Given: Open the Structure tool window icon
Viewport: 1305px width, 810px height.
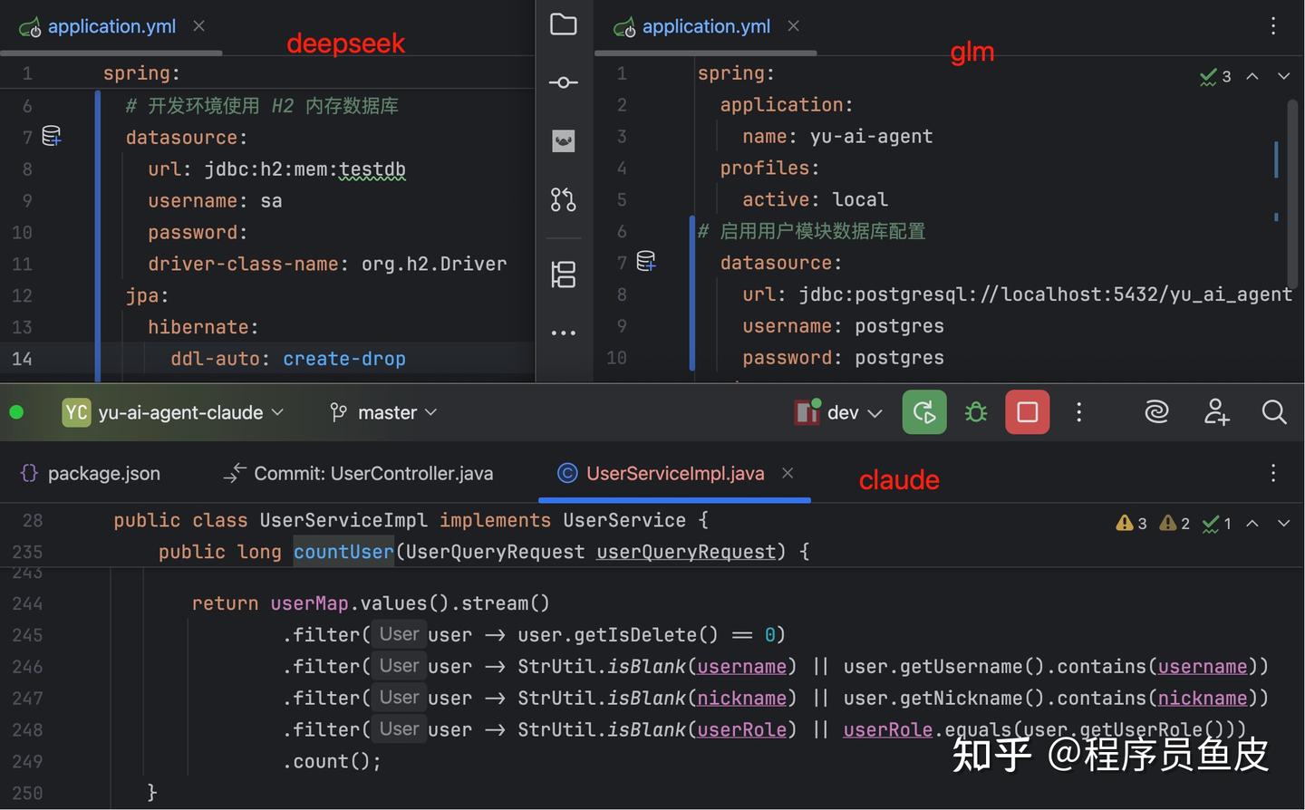Looking at the screenshot, I should (x=563, y=274).
